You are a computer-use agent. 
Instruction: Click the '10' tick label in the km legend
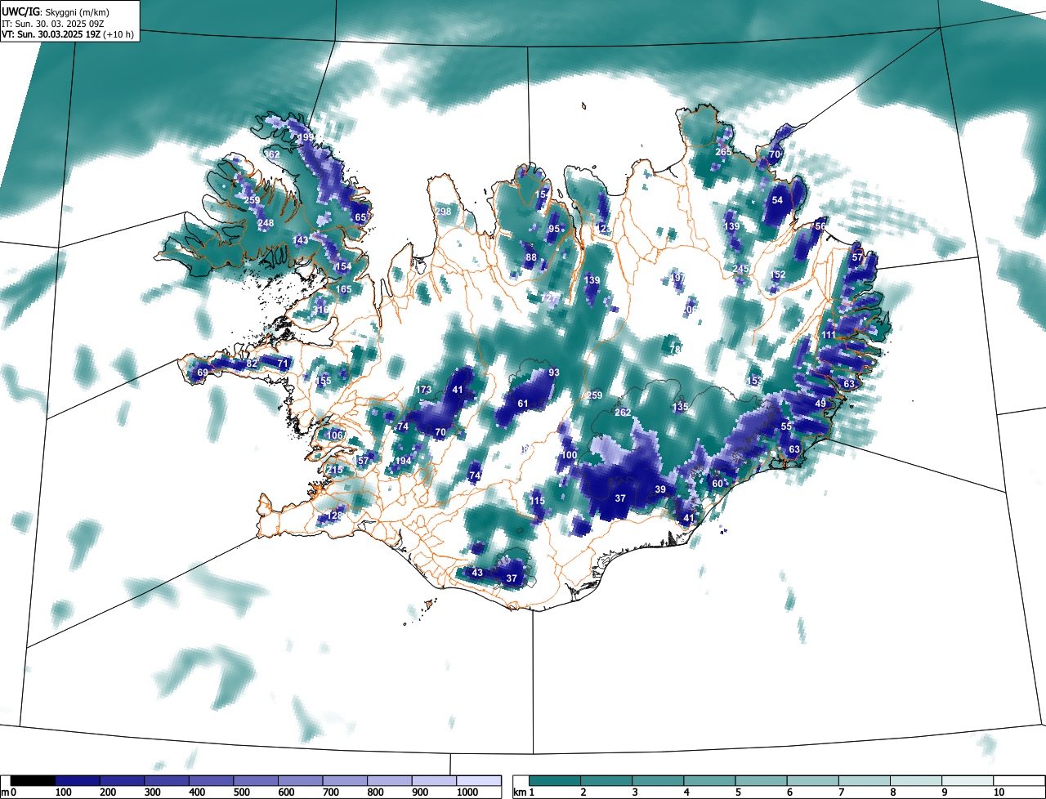999,792
